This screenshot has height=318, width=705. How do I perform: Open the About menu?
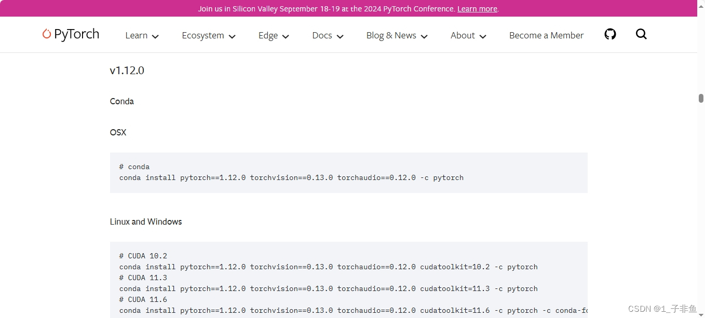(x=463, y=35)
